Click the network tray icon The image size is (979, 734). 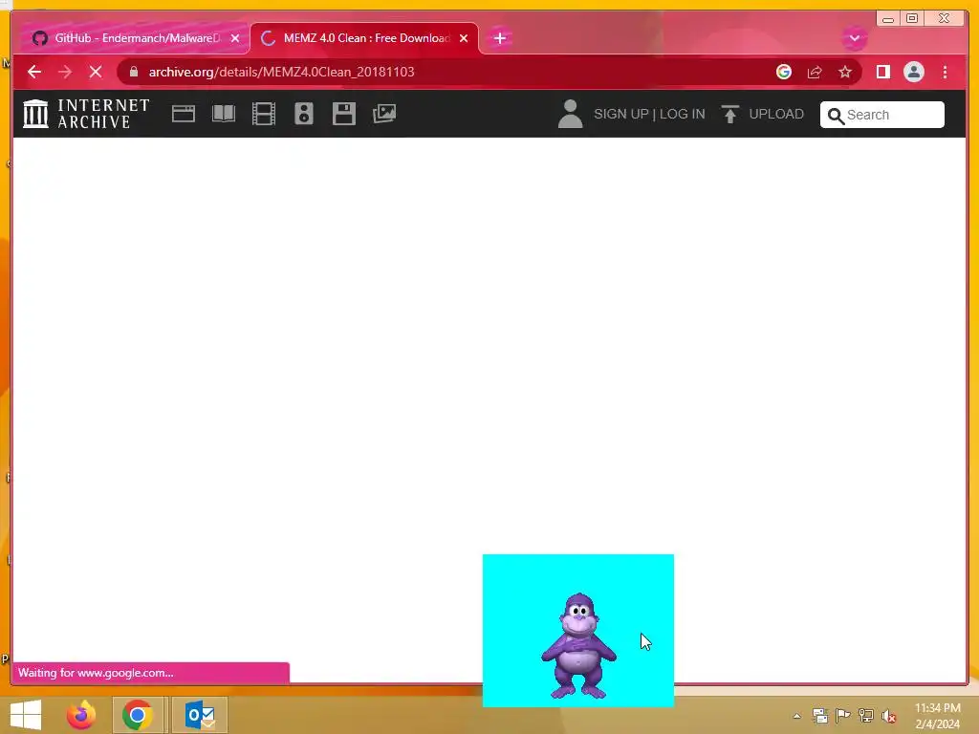coord(866,716)
